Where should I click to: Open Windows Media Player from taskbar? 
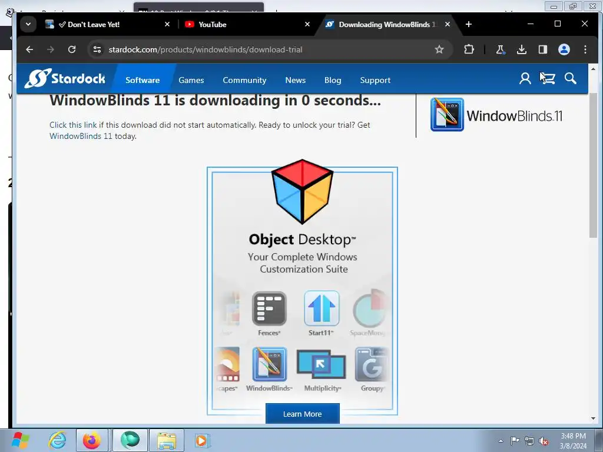click(201, 440)
